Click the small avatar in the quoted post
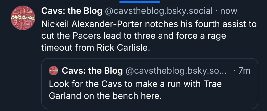This screenshot has width=267, height=111. click(x=54, y=71)
